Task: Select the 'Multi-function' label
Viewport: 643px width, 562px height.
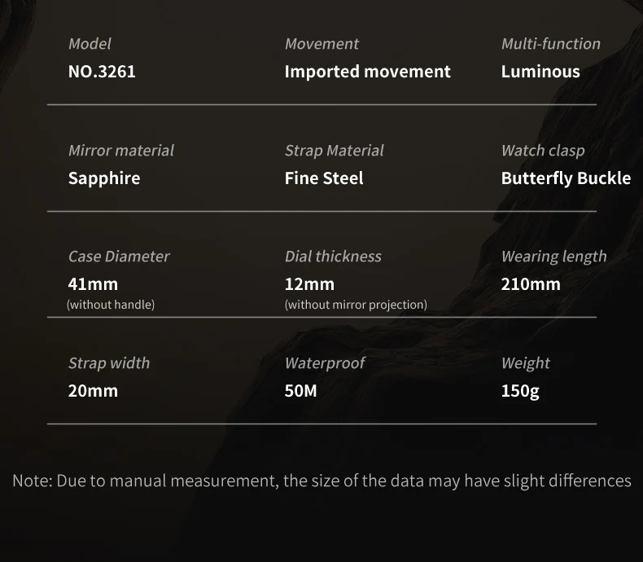Action: (551, 44)
